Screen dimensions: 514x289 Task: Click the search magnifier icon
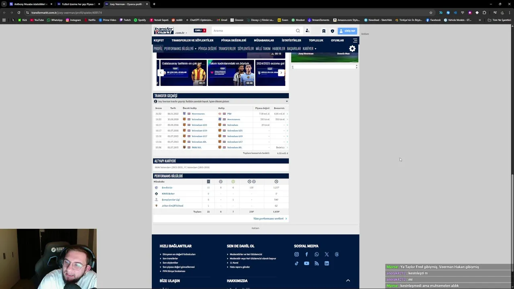298,31
